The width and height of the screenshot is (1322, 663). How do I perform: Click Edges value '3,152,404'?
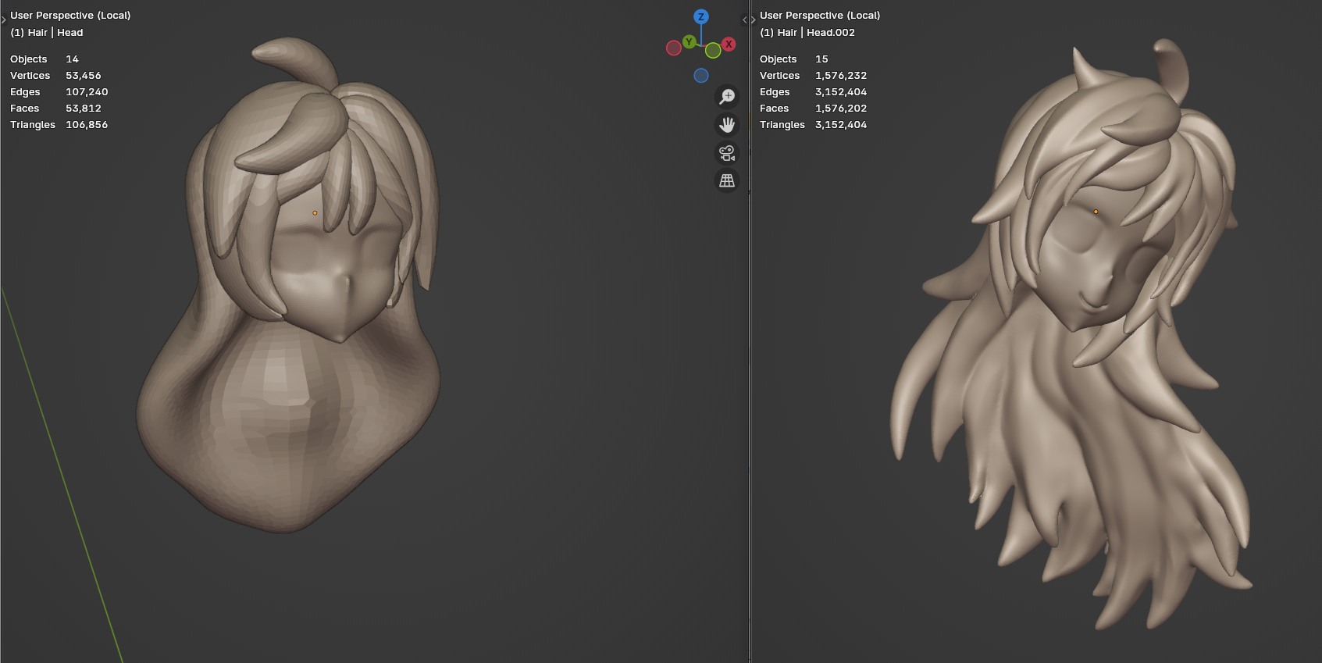(841, 91)
